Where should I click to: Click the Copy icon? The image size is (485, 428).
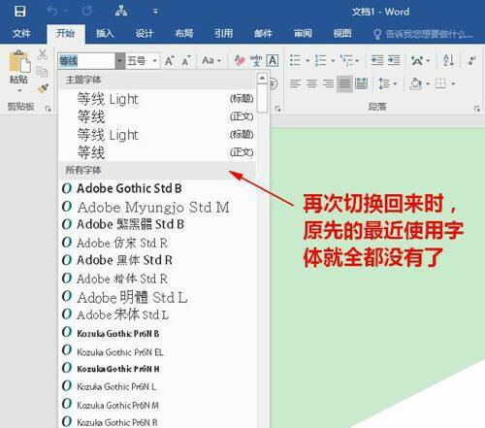pyautogui.click(x=43, y=71)
